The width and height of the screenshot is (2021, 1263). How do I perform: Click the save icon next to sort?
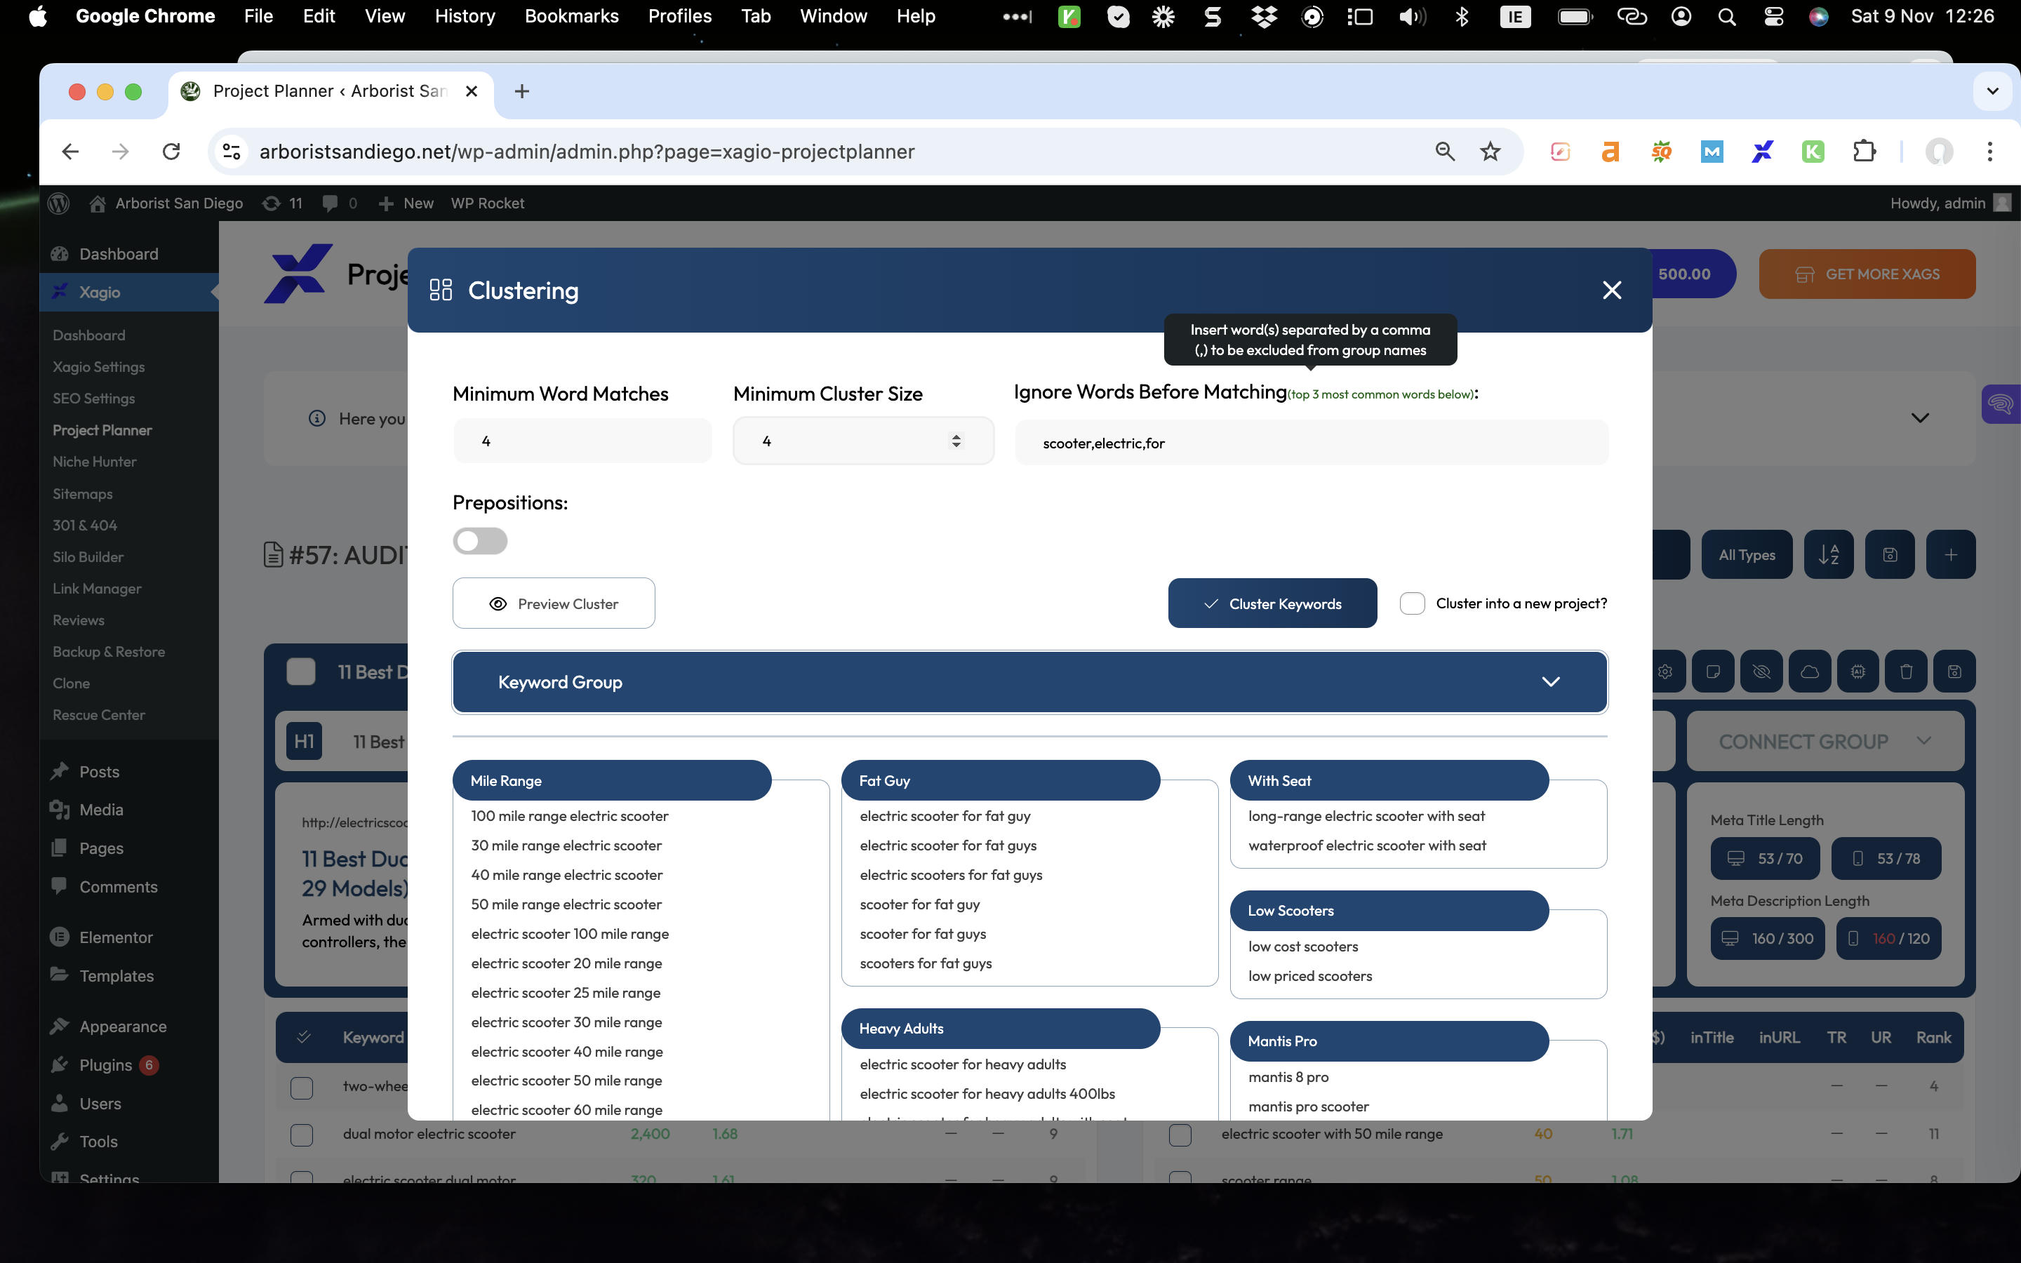tap(1889, 554)
